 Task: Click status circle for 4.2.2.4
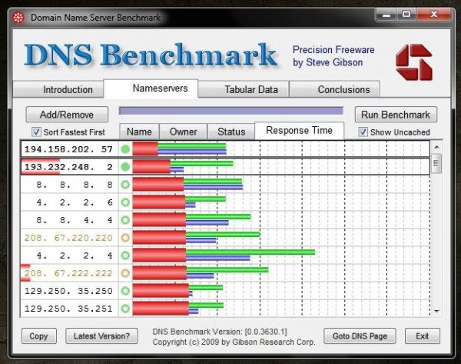[x=125, y=255]
